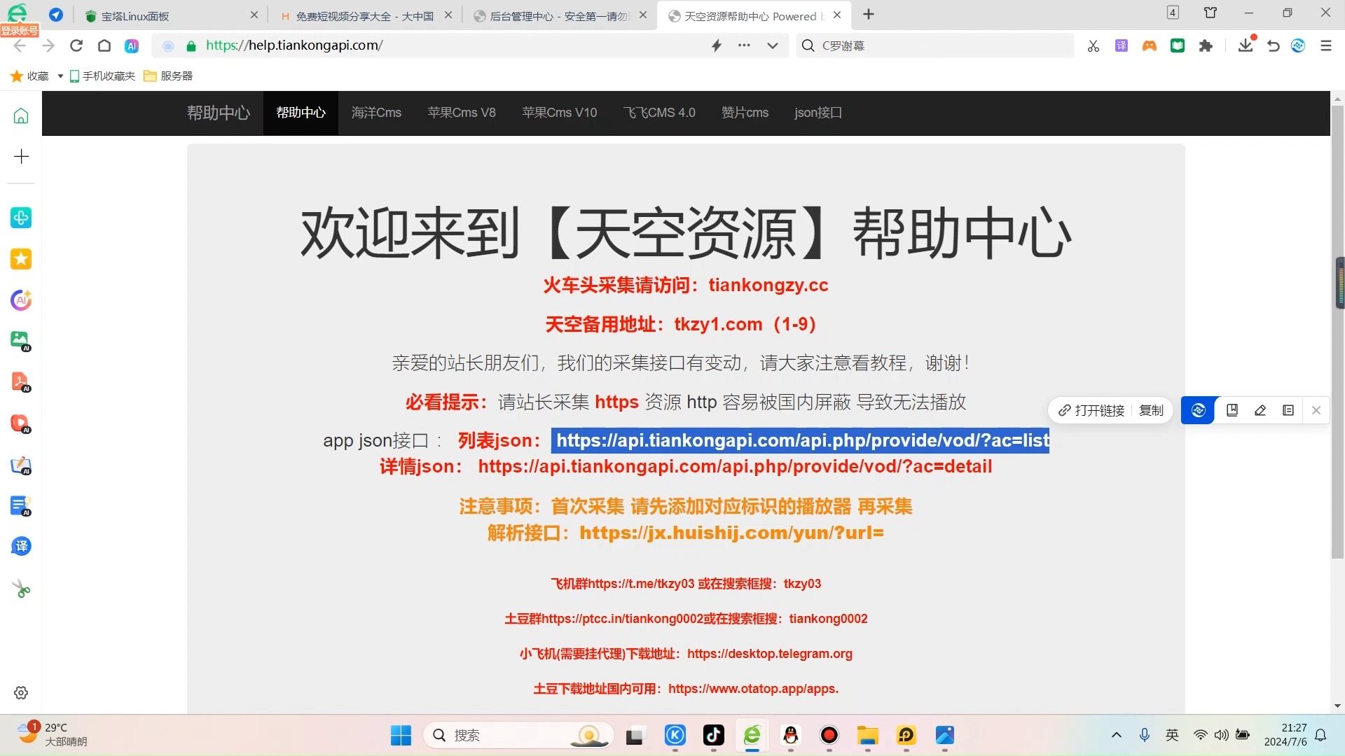Switch to the 免费短视频分享大全 tab

(364, 15)
